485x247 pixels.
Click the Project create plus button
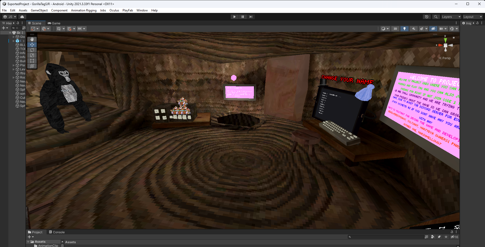31,237
